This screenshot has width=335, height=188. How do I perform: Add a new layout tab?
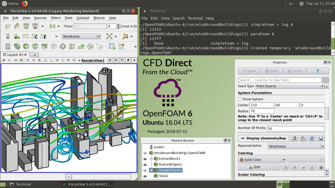click(35, 55)
